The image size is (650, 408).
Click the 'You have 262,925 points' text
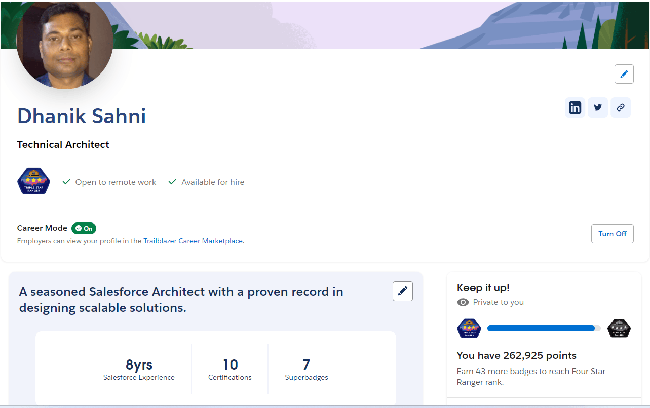click(x=517, y=355)
